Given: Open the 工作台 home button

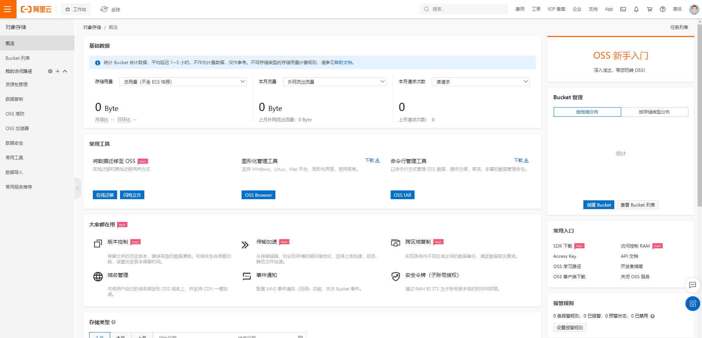Looking at the screenshot, I should click(x=76, y=9).
